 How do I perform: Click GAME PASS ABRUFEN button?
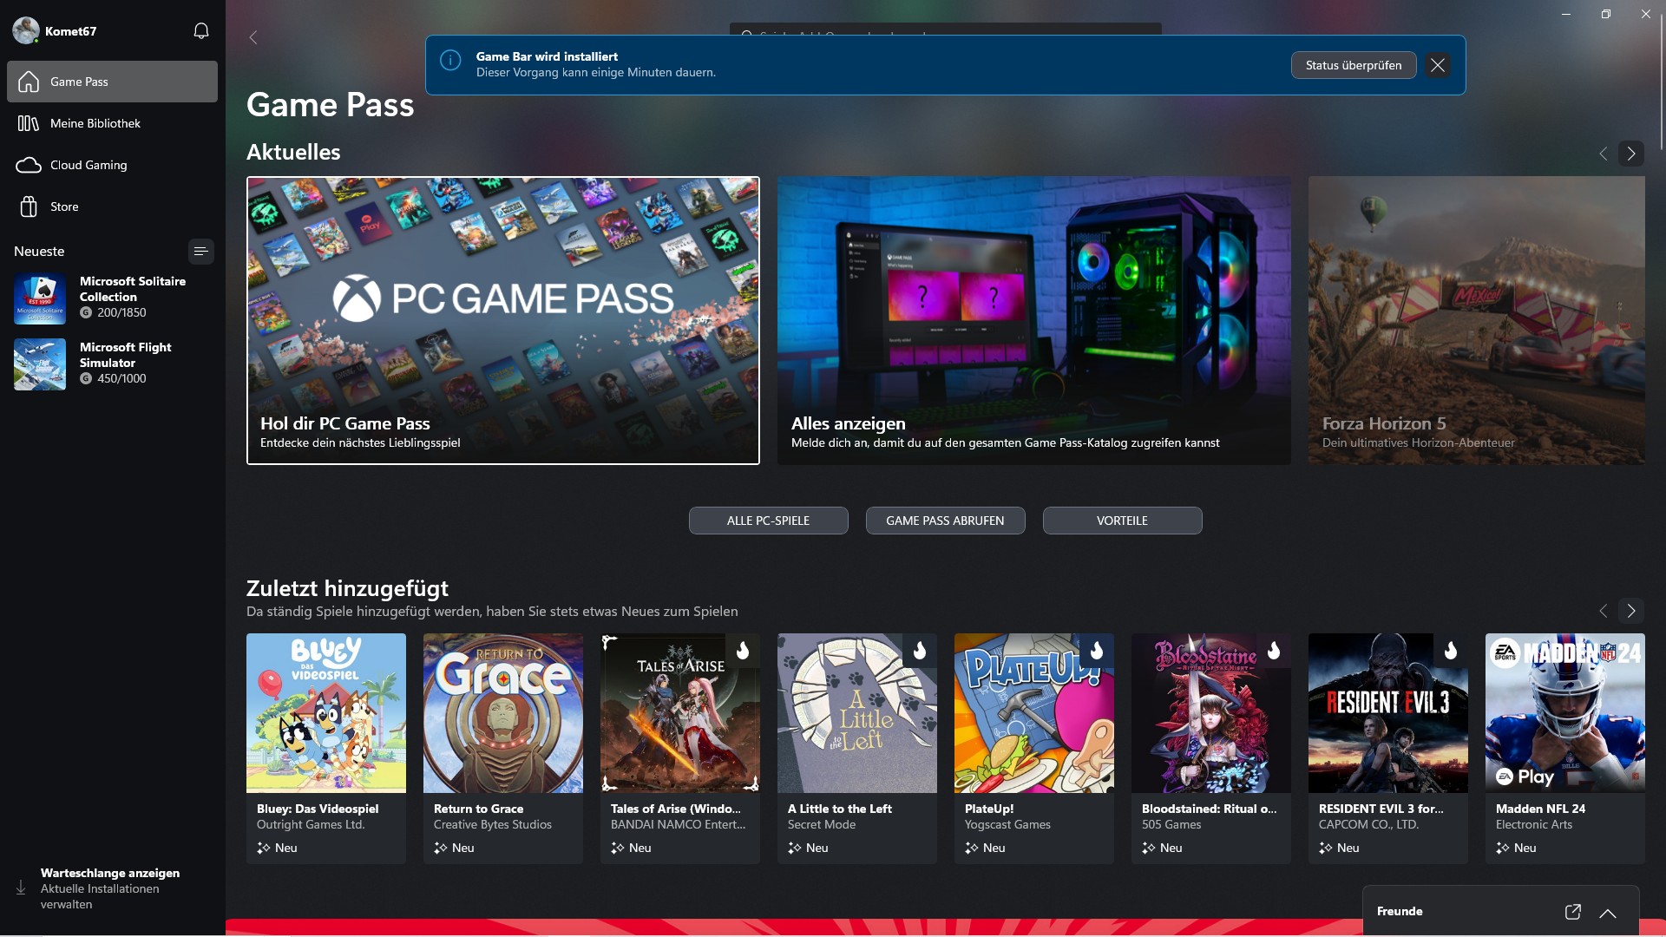pos(945,521)
